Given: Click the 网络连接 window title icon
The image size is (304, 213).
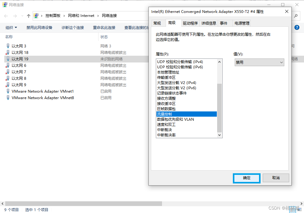Looking at the screenshot, I should point(5,5).
